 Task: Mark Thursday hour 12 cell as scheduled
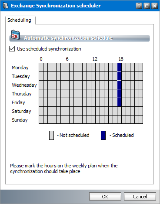[93, 94]
